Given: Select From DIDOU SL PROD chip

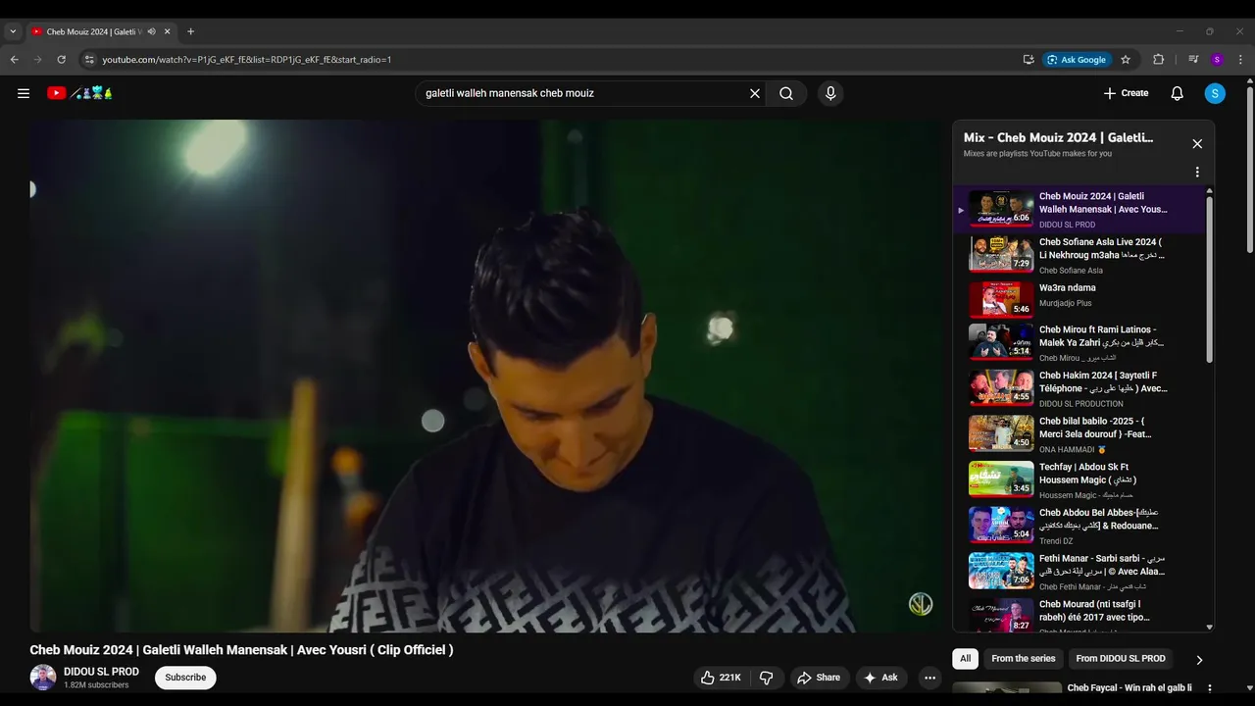Looking at the screenshot, I should pyautogui.click(x=1121, y=659).
